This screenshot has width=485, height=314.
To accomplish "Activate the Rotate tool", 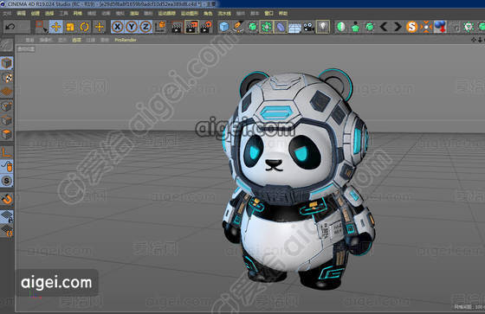I will [85, 27].
